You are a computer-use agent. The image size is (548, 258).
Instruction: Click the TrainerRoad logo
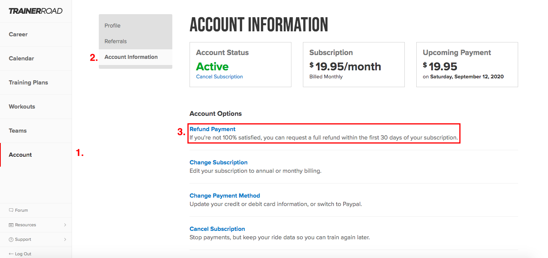pyautogui.click(x=36, y=11)
